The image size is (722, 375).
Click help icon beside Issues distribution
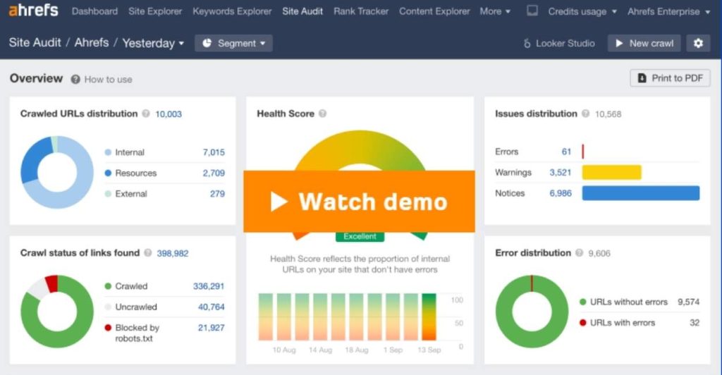coord(586,113)
